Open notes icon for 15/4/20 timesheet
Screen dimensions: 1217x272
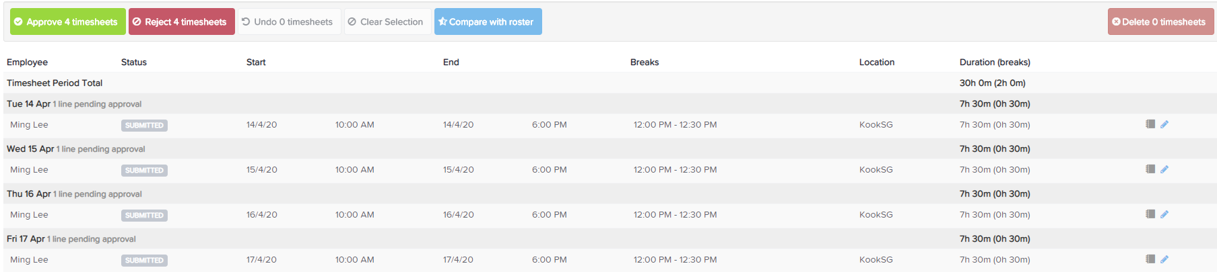click(x=1150, y=169)
